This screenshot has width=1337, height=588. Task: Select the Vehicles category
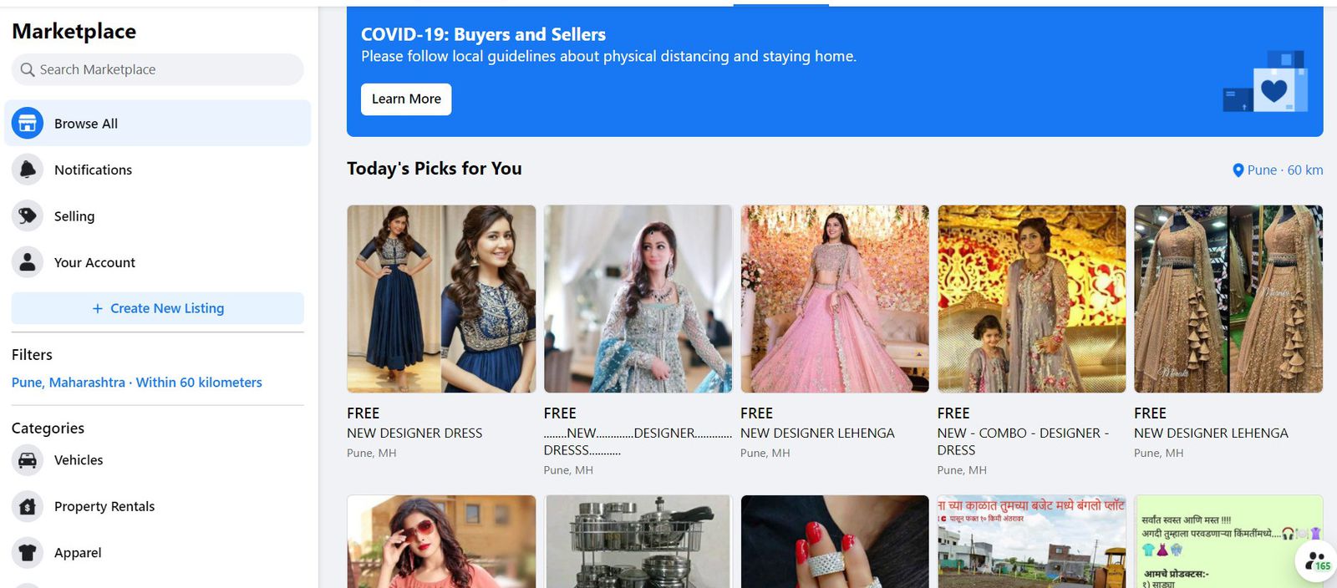[158, 460]
